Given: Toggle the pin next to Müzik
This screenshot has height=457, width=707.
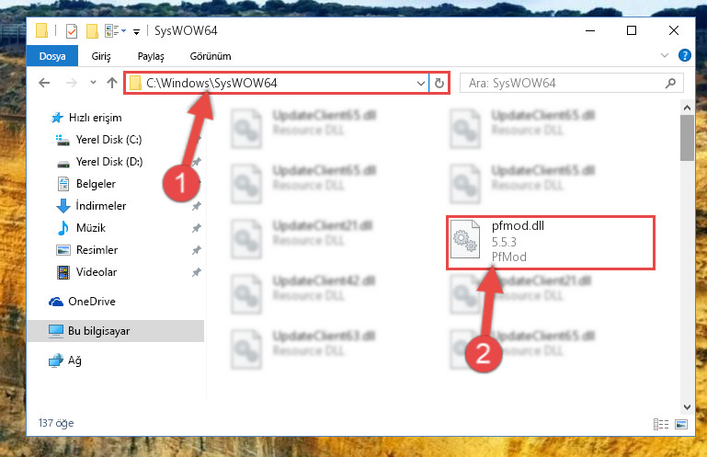Looking at the screenshot, I should [x=196, y=228].
